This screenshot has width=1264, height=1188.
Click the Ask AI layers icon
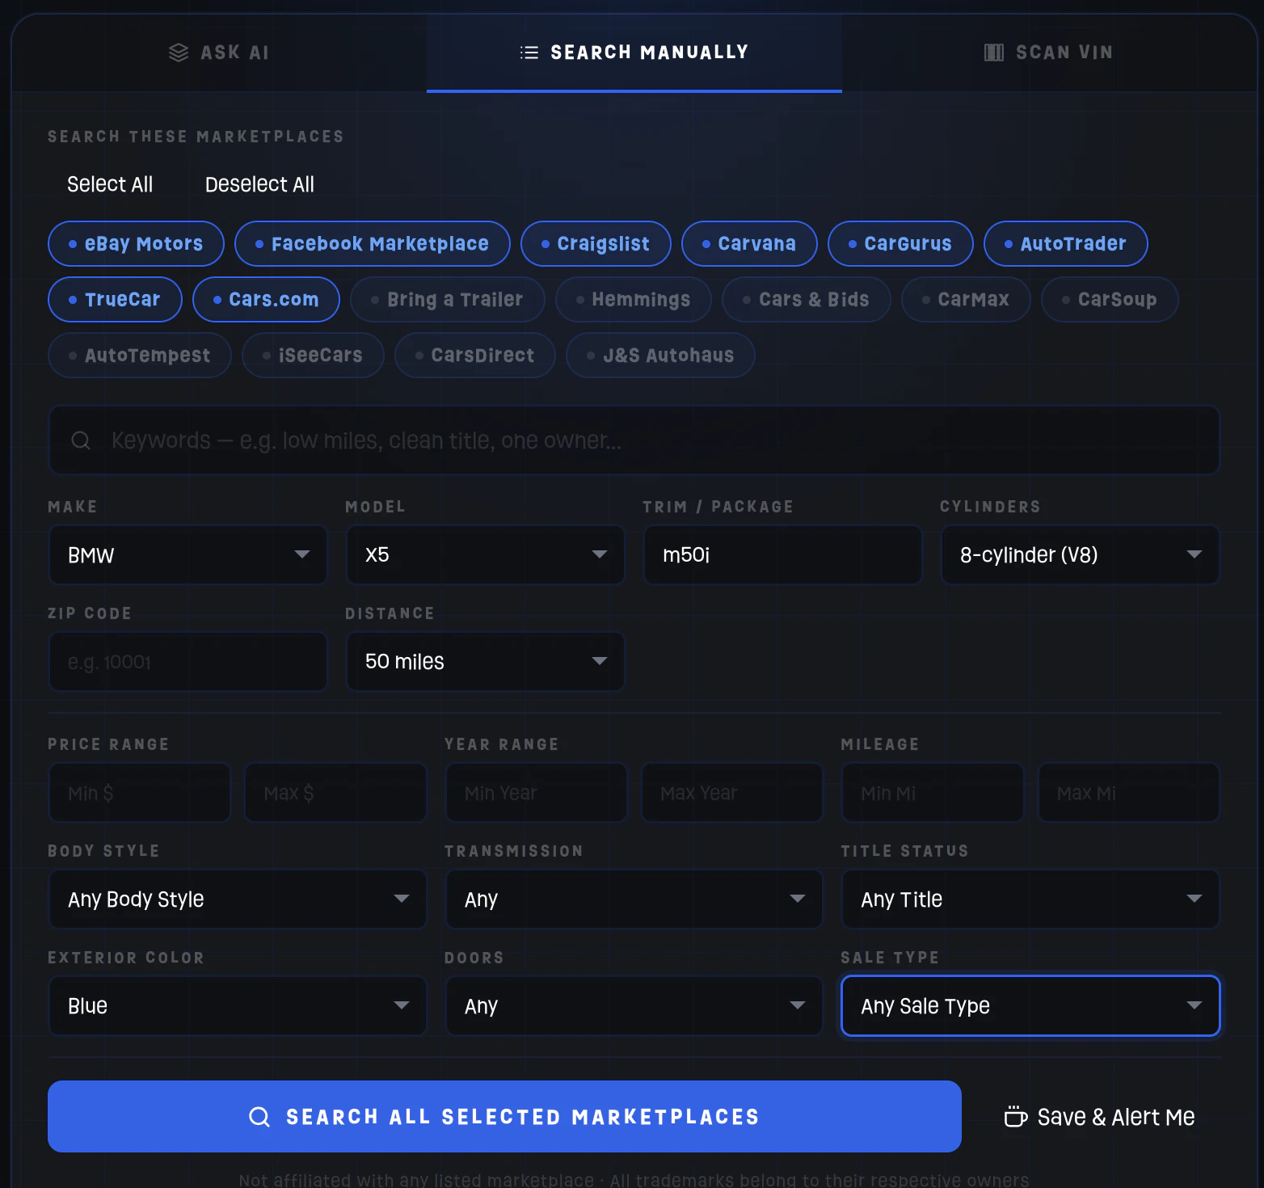pyautogui.click(x=179, y=53)
